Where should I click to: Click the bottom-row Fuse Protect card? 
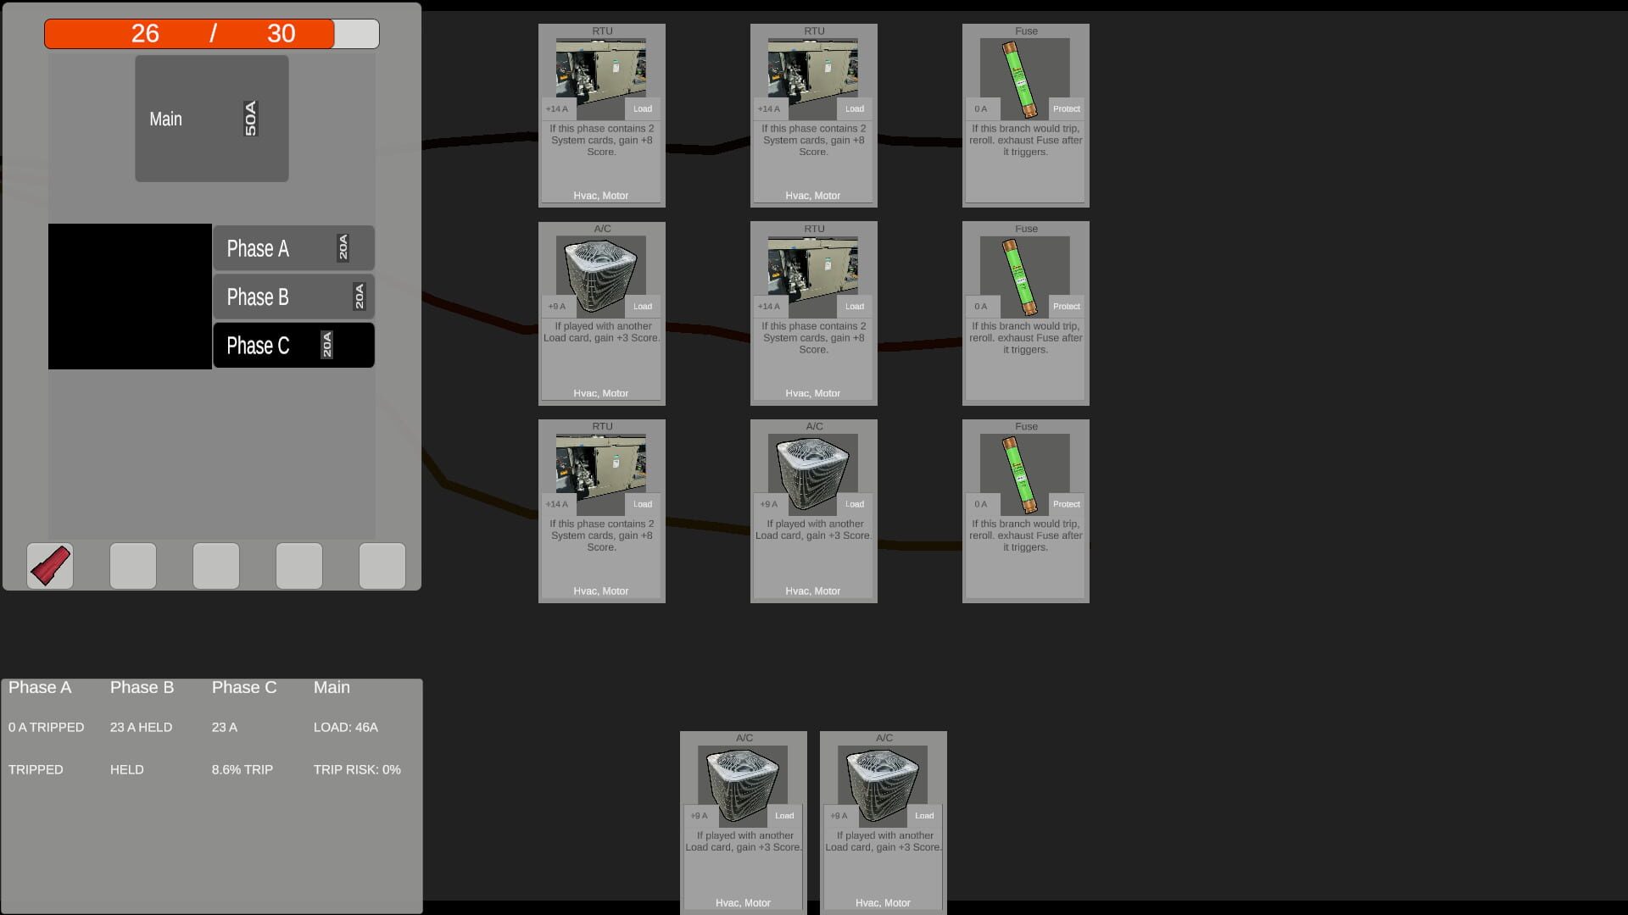pyautogui.click(x=1026, y=511)
